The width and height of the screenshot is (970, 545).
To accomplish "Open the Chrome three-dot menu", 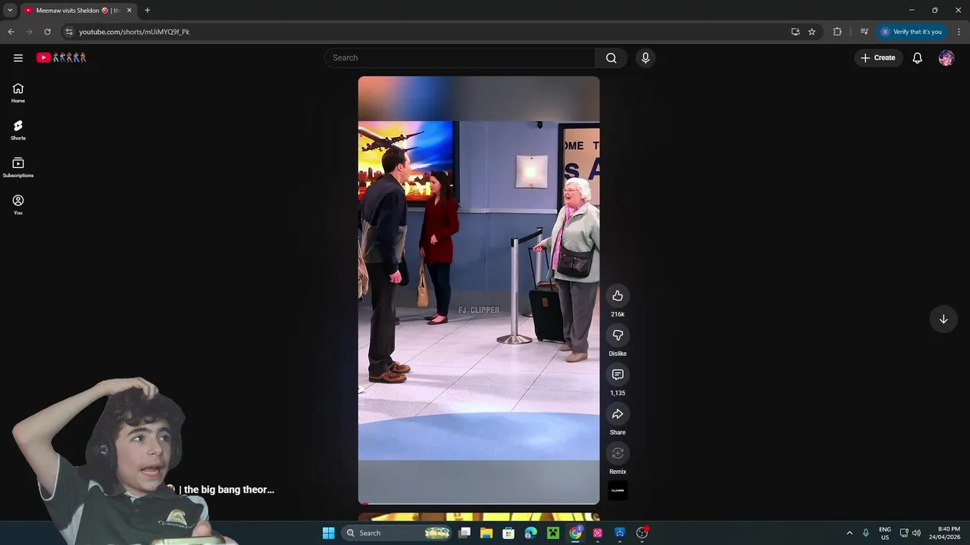I will 959,32.
